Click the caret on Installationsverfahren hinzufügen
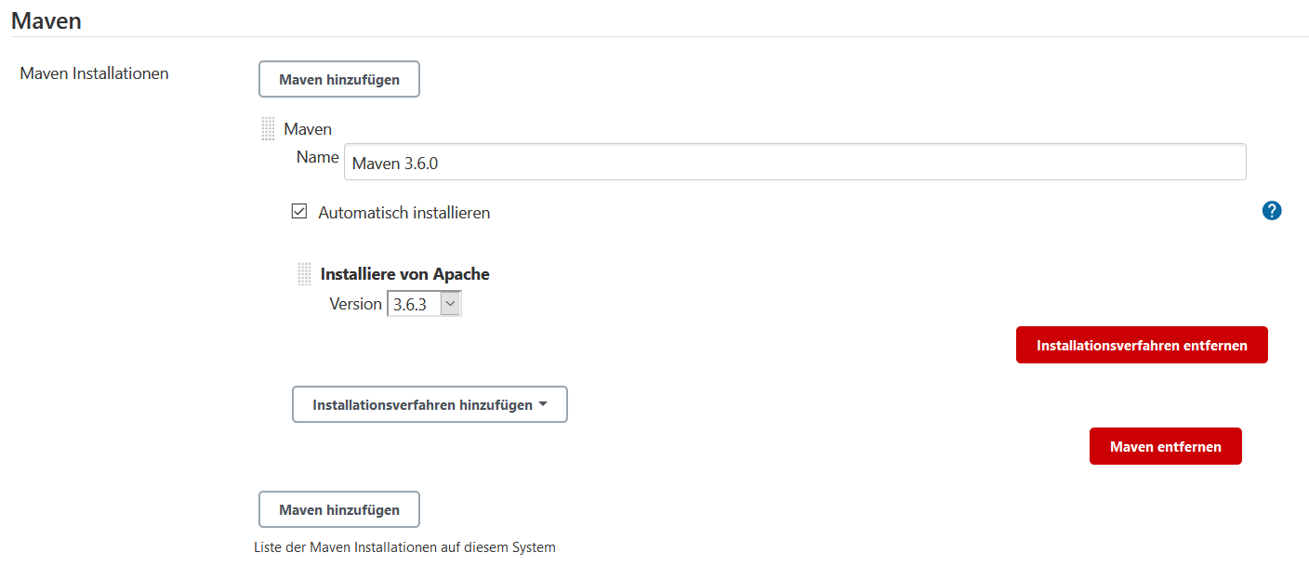The width and height of the screenshot is (1309, 579). [543, 404]
